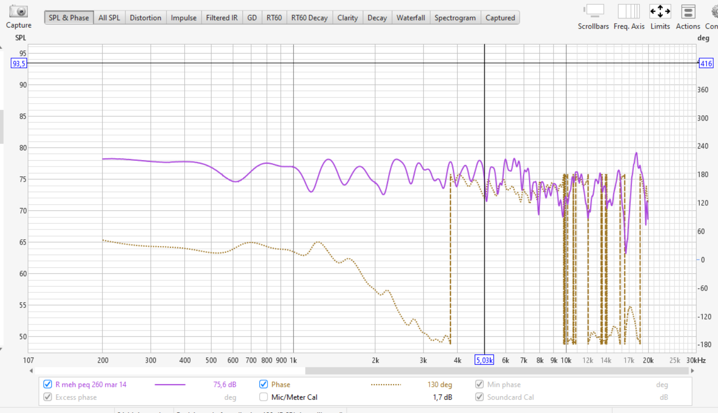The width and height of the screenshot is (718, 413).
Task: Select the Distortion tab
Action: tap(145, 17)
